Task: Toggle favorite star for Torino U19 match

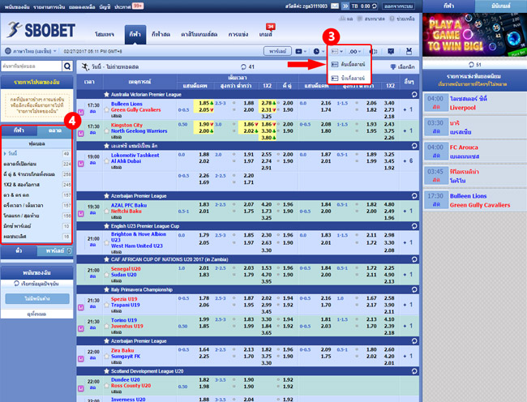Action: (106, 326)
